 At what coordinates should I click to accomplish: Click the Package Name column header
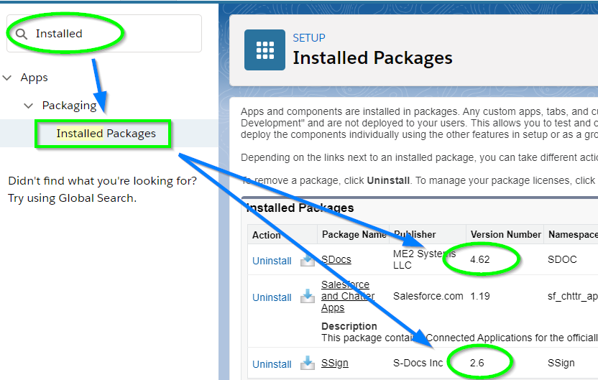(x=354, y=234)
